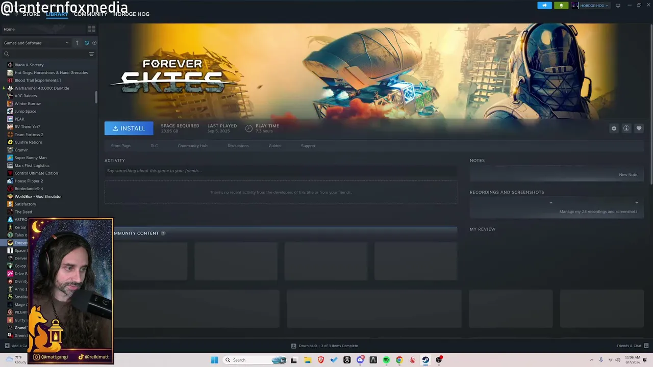Viewport: 653px width, 367px height.
Task: Click the Gunfire Reborn game icon
Action: [x=10, y=142]
